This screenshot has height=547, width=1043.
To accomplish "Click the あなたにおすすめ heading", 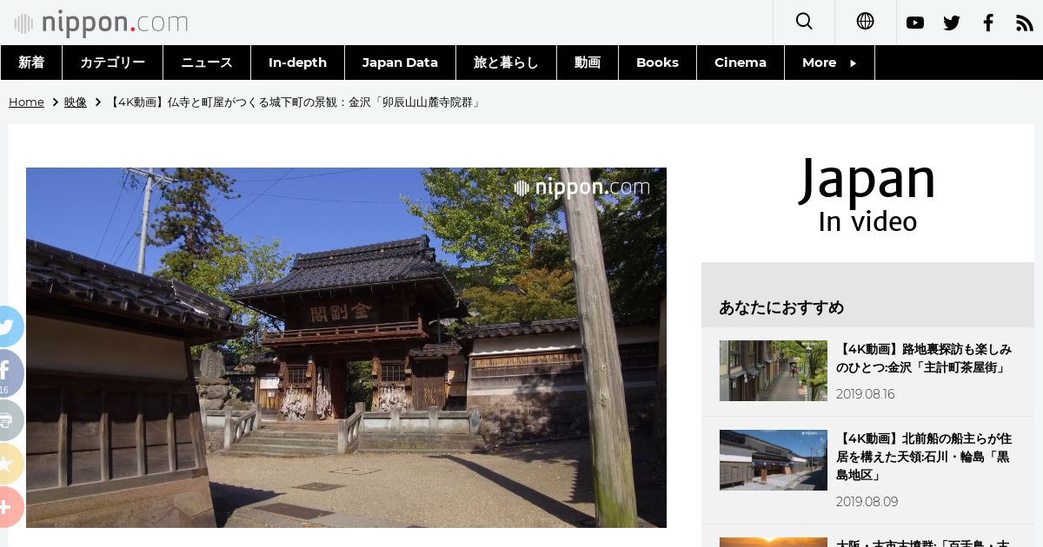I will tap(781, 307).
